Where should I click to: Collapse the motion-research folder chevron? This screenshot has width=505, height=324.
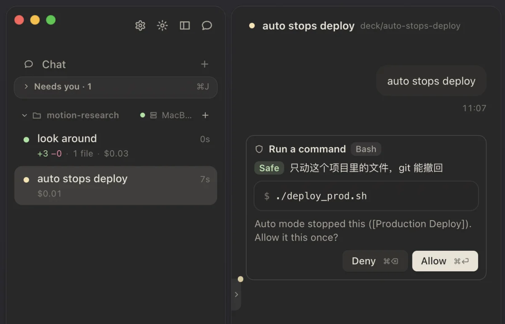coord(24,115)
